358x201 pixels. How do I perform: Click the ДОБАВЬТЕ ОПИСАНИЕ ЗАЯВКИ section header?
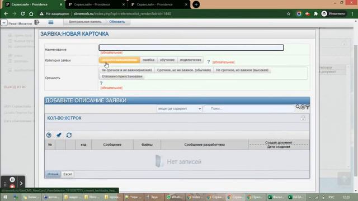click(177, 100)
